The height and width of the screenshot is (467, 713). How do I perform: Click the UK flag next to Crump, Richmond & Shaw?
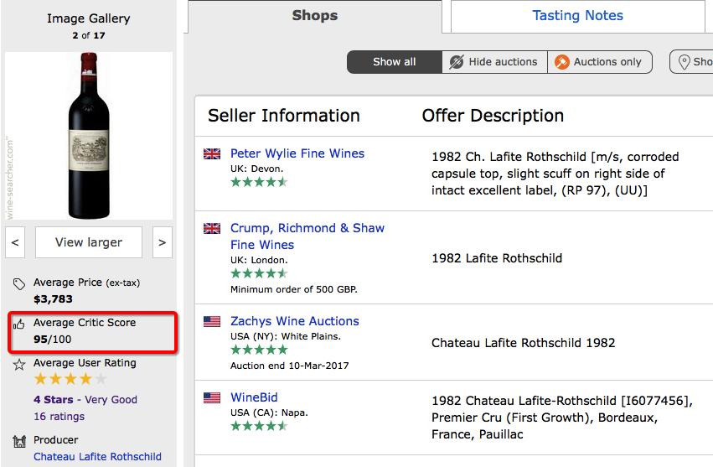click(x=212, y=228)
